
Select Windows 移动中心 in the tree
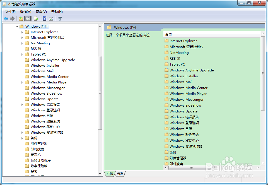[45, 127]
